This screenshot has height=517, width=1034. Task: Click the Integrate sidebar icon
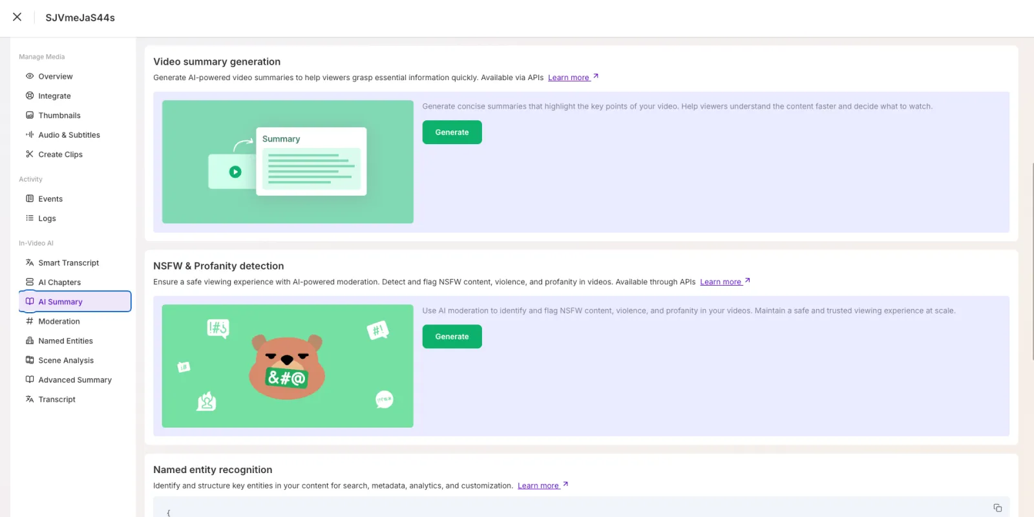[x=30, y=96]
